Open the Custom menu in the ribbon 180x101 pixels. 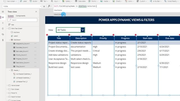[x=142, y=1]
